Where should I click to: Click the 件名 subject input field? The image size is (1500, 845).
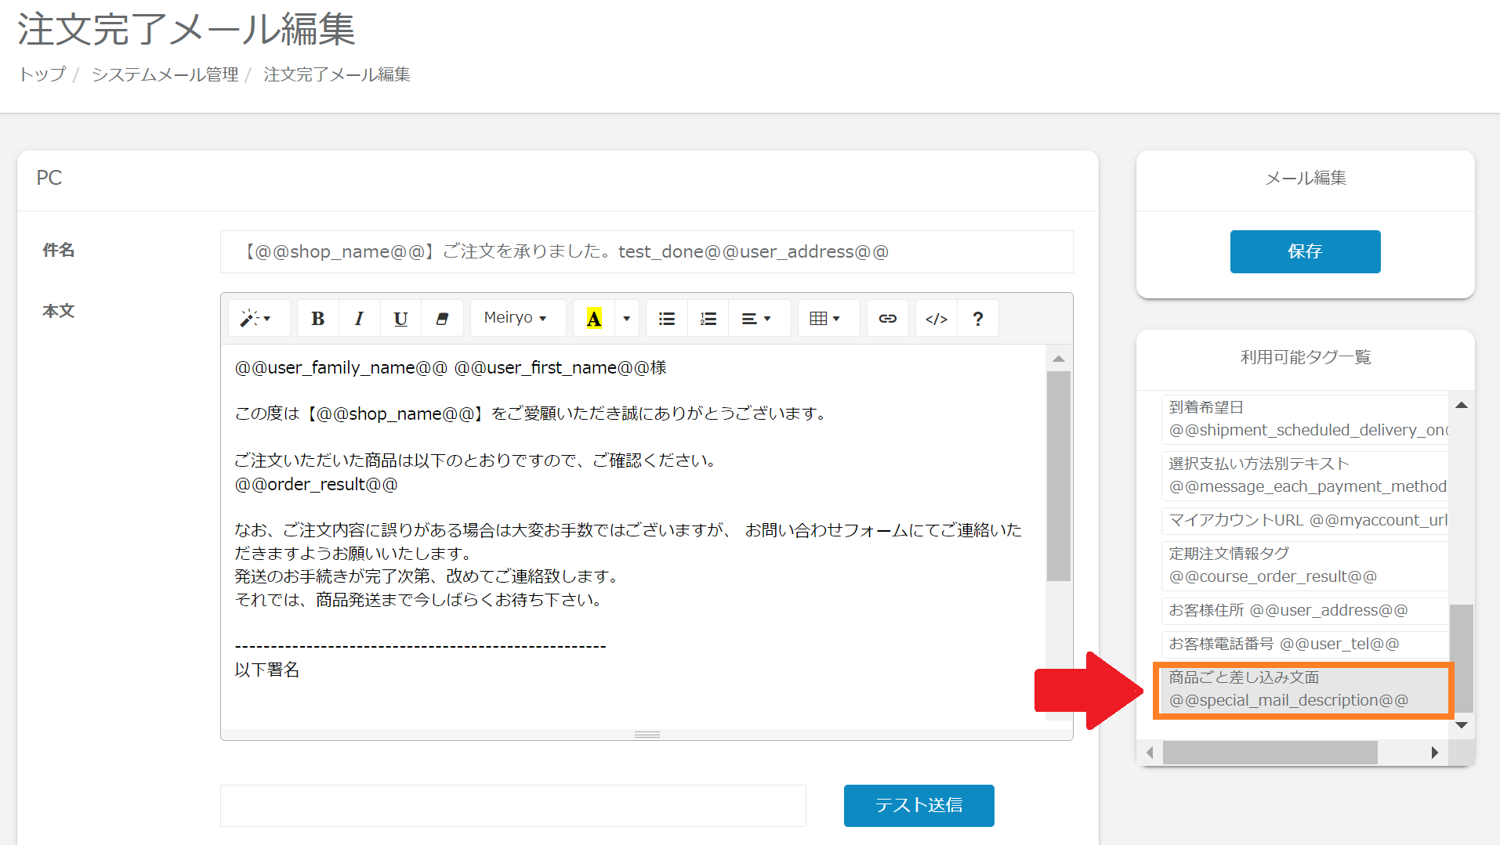coord(646,252)
